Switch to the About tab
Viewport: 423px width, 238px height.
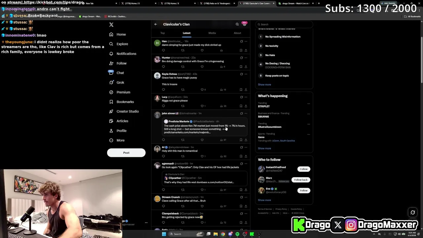point(237,33)
